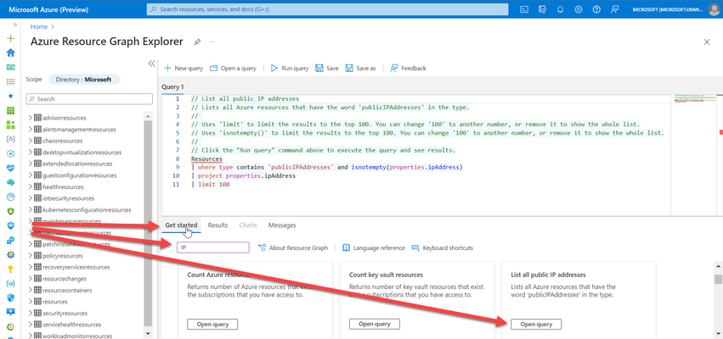The height and width of the screenshot is (339, 723).
Task: Expand the healthresources table node
Action: (x=31, y=186)
